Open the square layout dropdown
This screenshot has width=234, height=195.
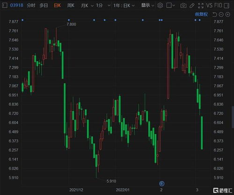pos(170,6)
